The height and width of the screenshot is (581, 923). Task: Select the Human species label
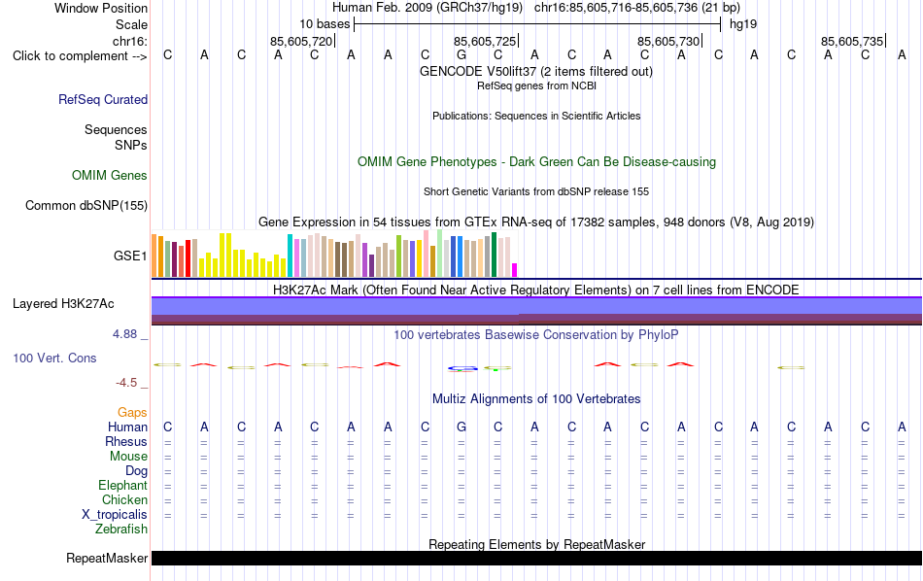(127, 427)
